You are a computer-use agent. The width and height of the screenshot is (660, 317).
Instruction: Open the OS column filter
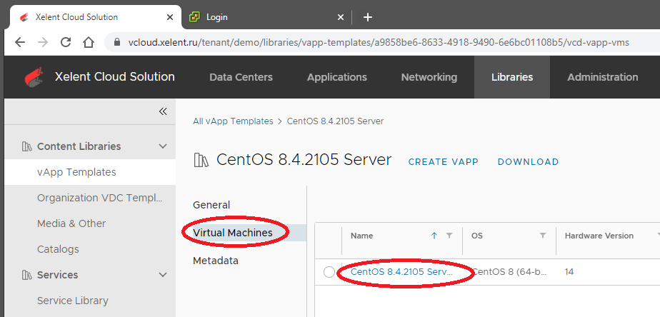click(543, 236)
